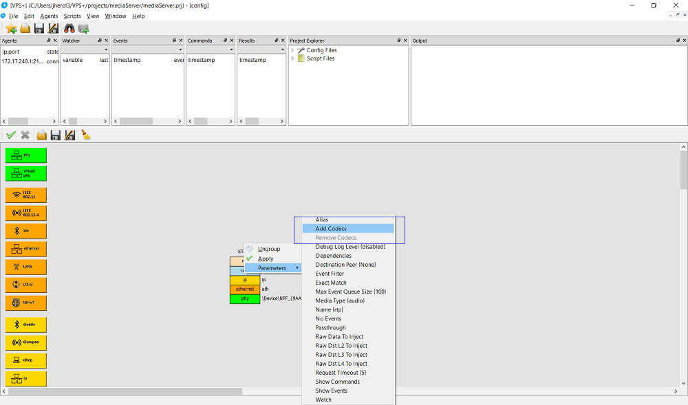This screenshot has height=405, width=688.
Task: Click the database add icon in toolbar
Action: [83, 28]
